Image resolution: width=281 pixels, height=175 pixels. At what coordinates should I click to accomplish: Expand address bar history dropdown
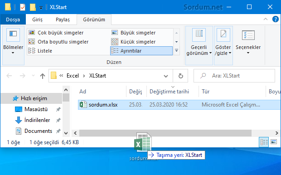(x=166, y=76)
